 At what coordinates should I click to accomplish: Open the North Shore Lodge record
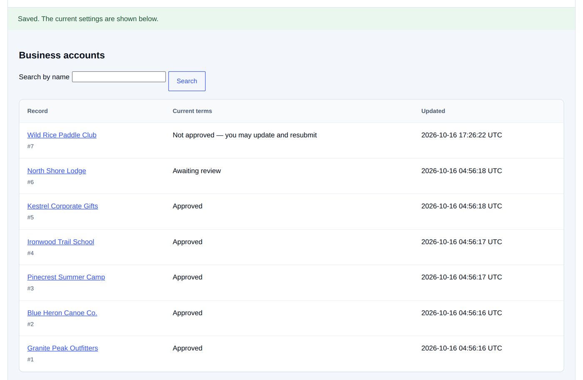pyautogui.click(x=57, y=171)
